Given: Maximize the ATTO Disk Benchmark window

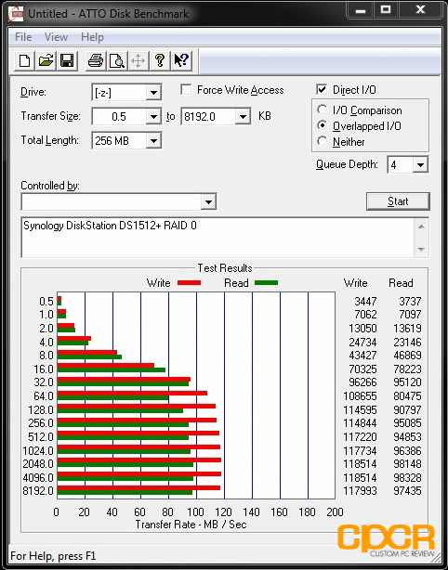Looking at the screenshot, I should click(386, 10).
